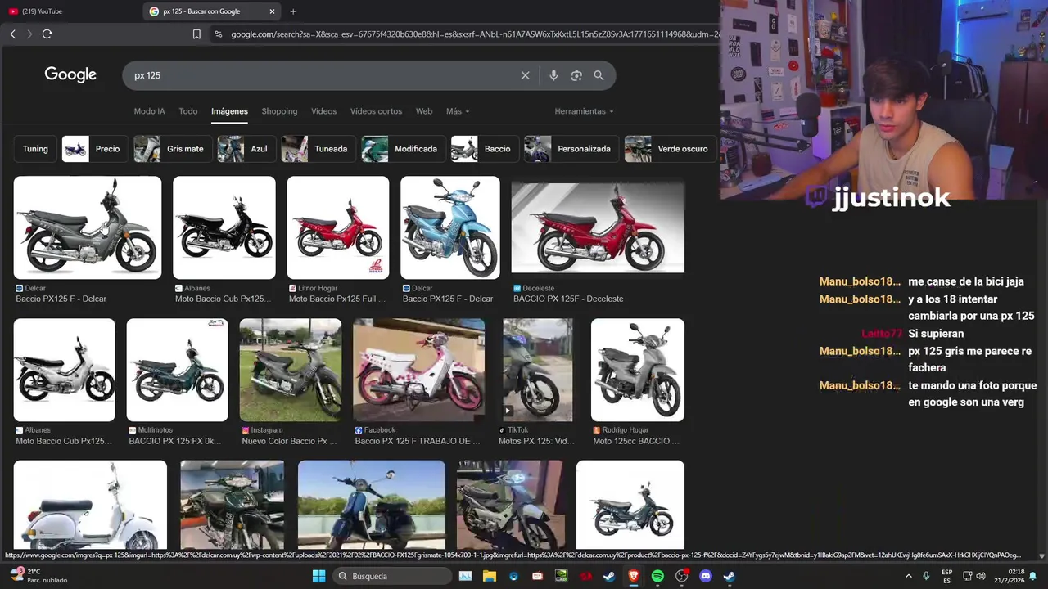Select the Precio filter chip

[x=95, y=149]
